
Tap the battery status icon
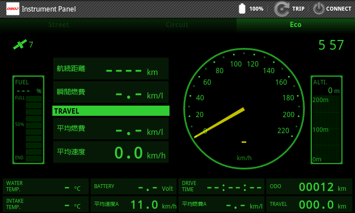[x=242, y=8]
